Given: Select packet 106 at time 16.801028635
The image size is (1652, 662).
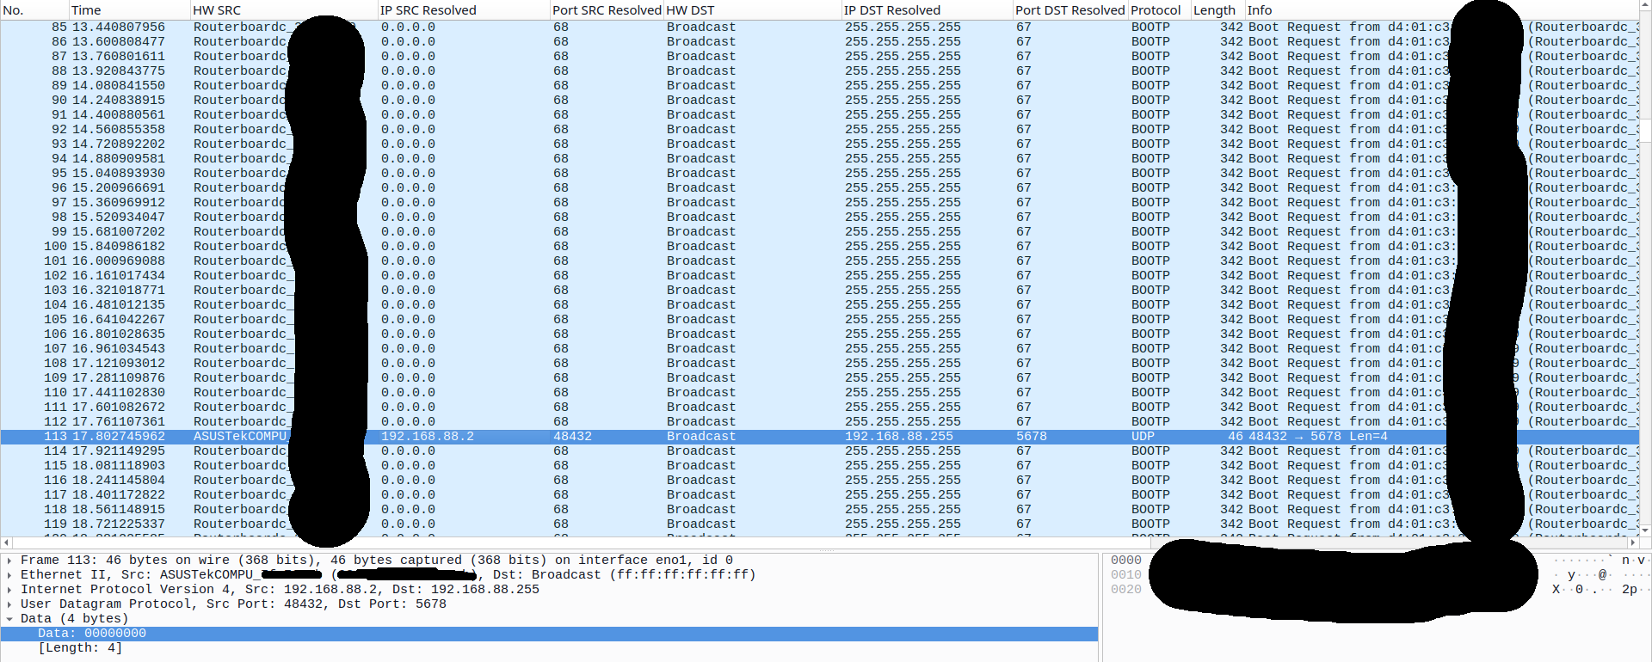Looking at the screenshot, I should click(x=819, y=334).
